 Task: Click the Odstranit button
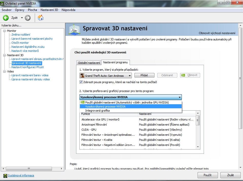[167, 75]
